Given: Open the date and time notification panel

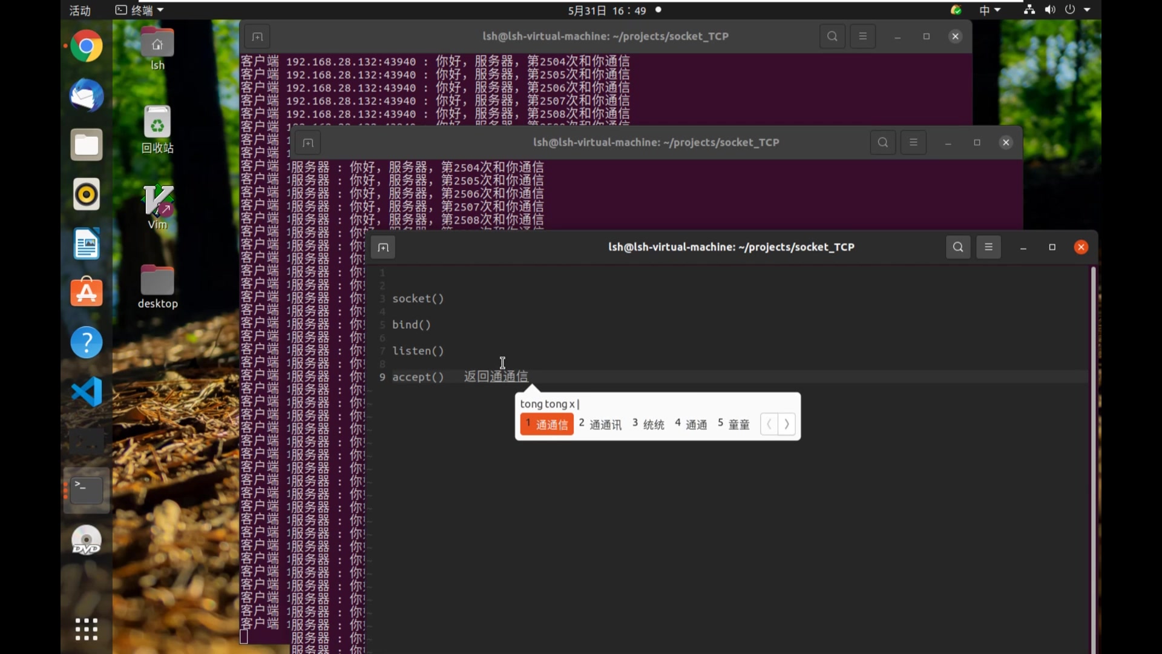Looking at the screenshot, I should tap(607, 10).
